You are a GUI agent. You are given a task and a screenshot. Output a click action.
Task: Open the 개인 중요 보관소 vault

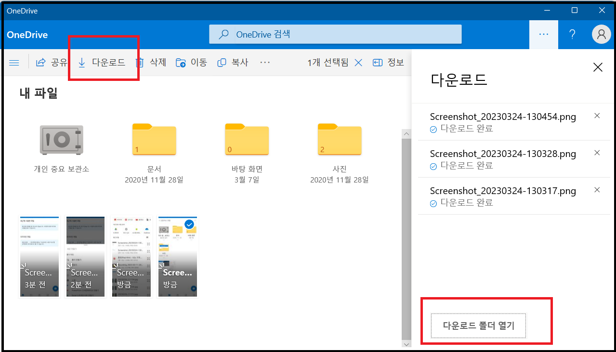(x=62, y=147)
